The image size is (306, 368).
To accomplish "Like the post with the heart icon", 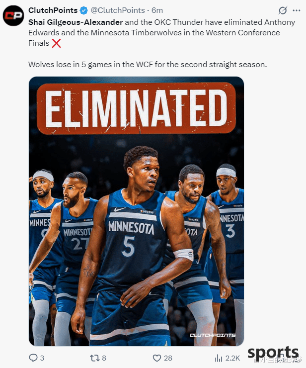I will pos(157,358).
